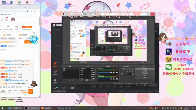Image resolution: width=196 pixels, height=110 pixels.
Task: Select second scene in OBS scenes list
Action: (71, 71)
